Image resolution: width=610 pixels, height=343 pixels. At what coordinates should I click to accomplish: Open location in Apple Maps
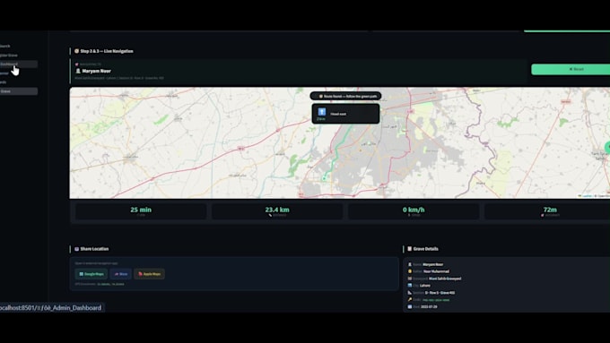(150, 274)
